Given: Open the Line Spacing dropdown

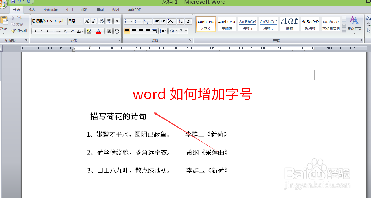Looking at the screenshot, I should 163,31.
